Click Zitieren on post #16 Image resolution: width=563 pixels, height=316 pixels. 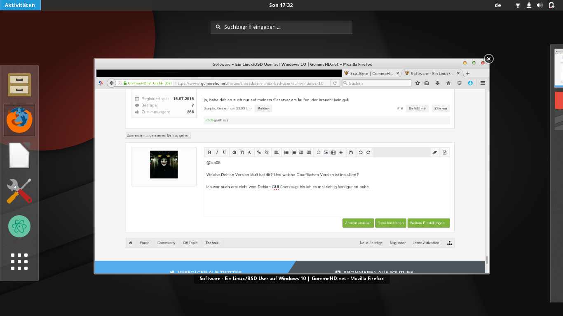click(x=441, y=109)
